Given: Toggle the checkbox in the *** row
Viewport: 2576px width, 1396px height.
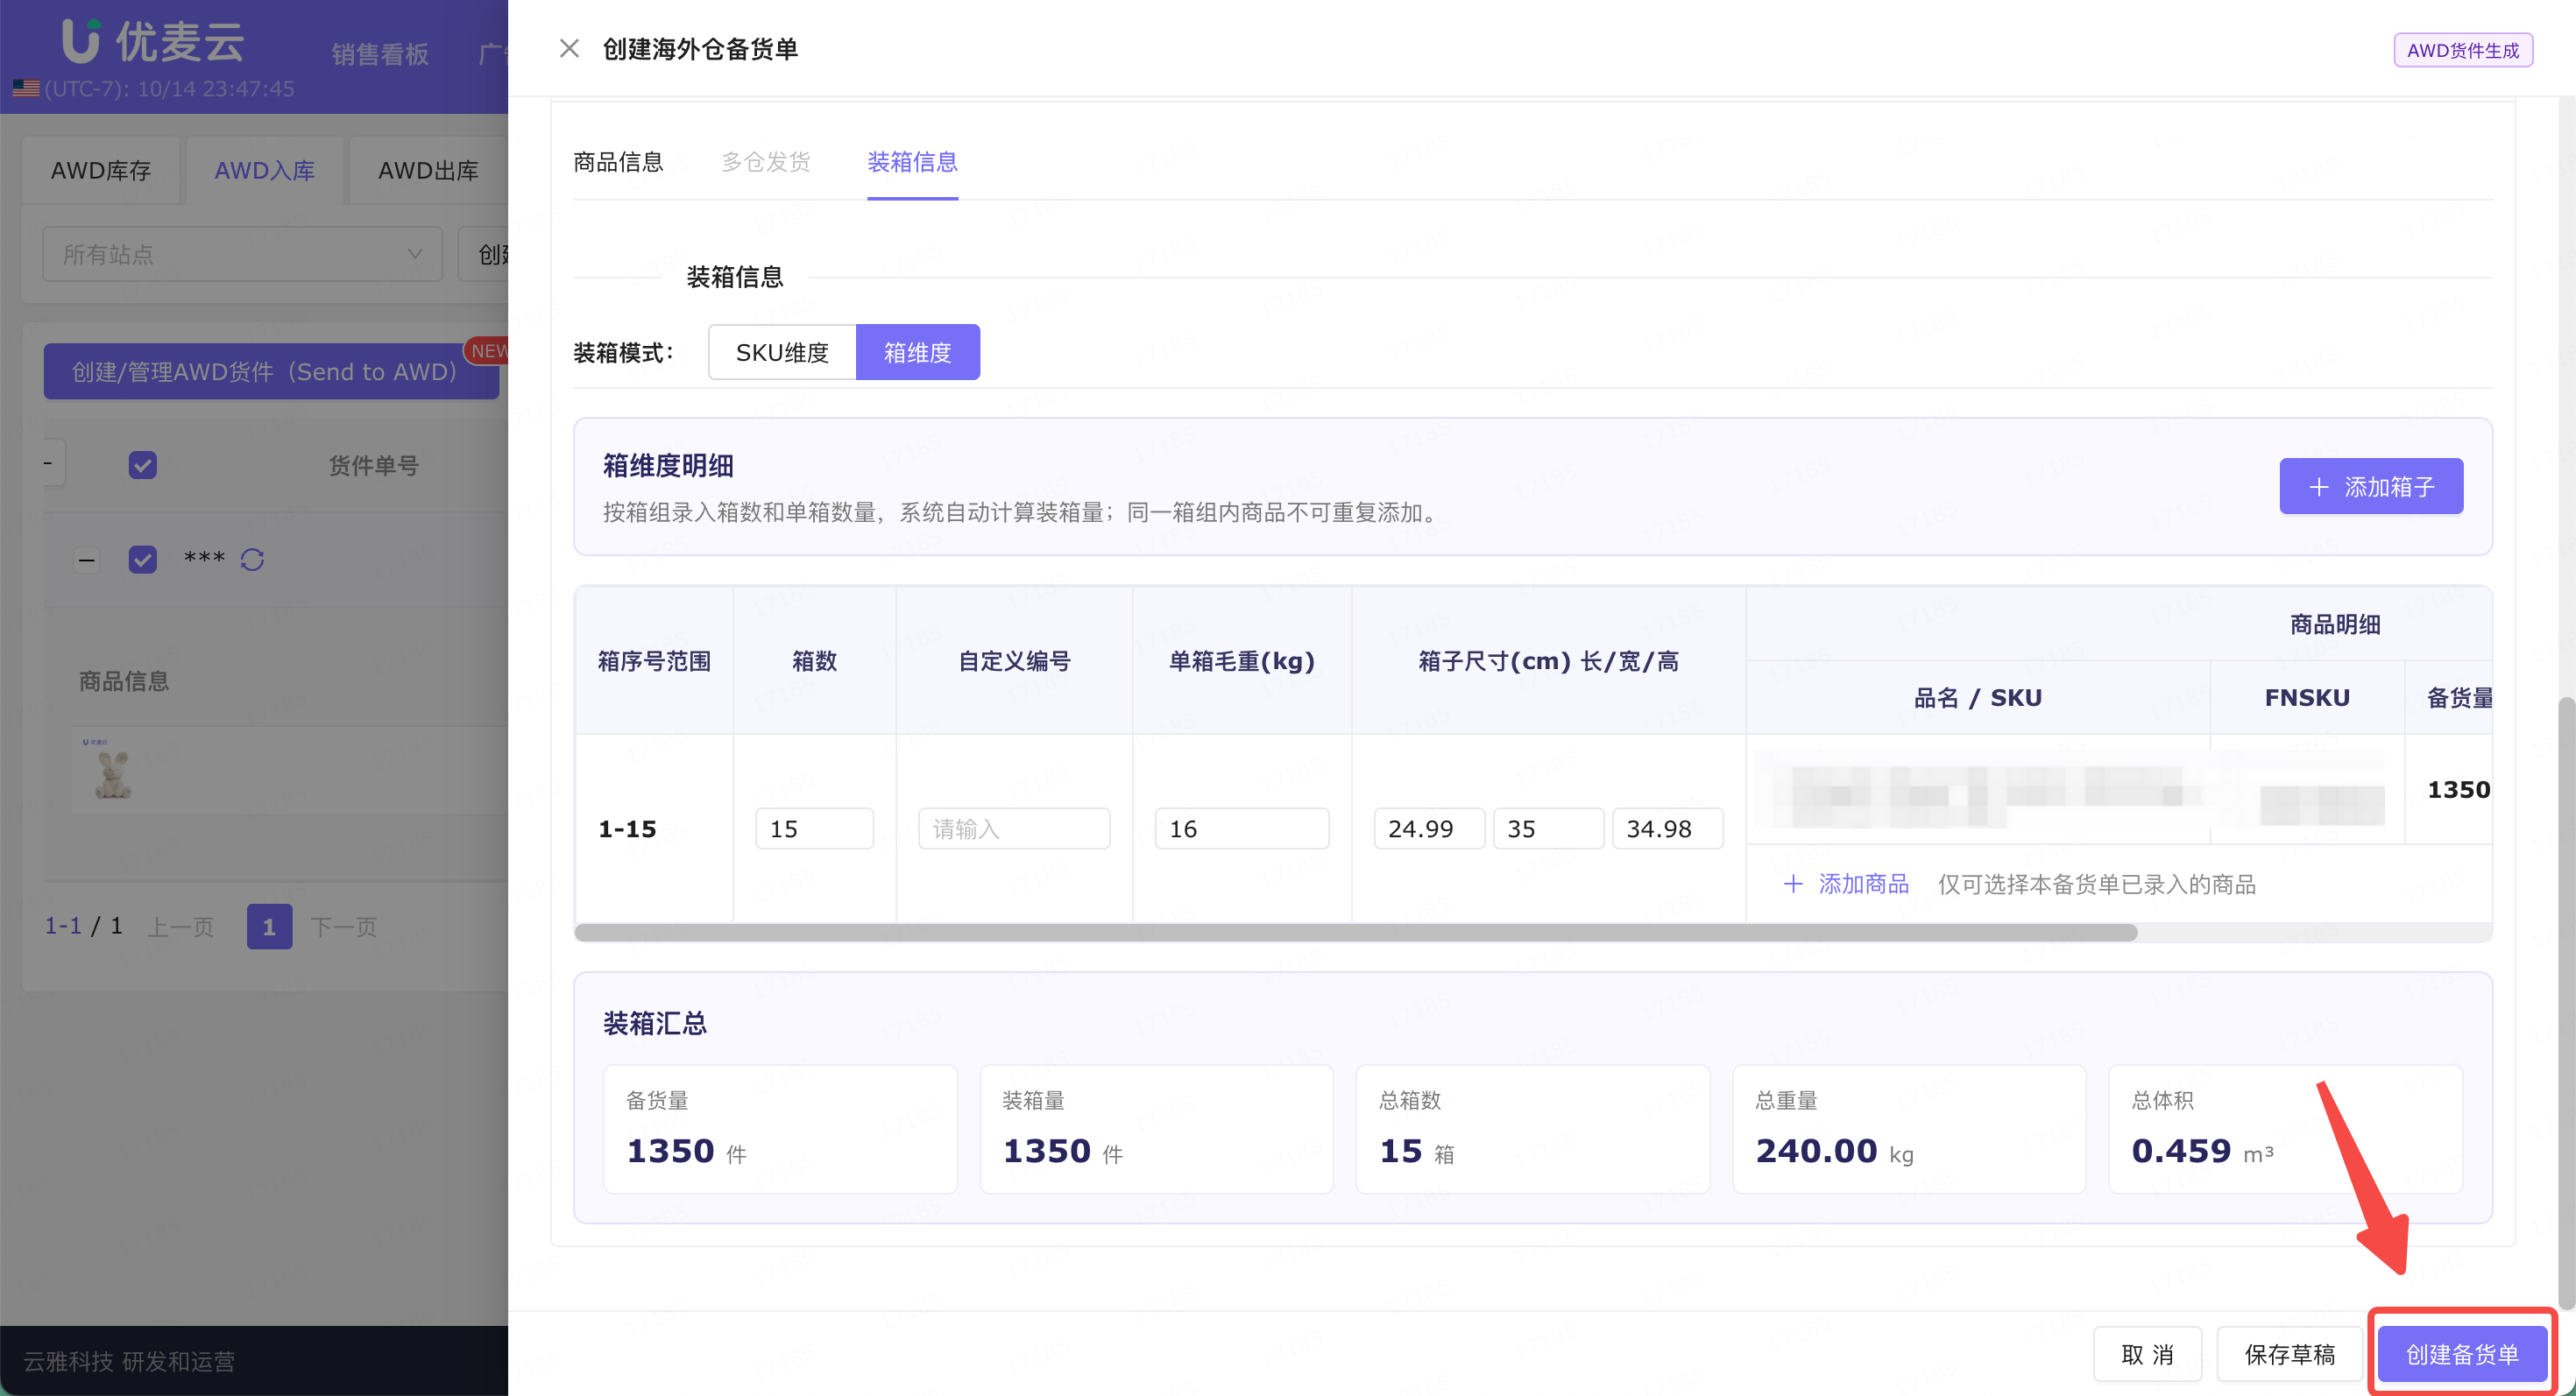Looking at the screenshot, I should pyautogui.click(x=142, y=560).
